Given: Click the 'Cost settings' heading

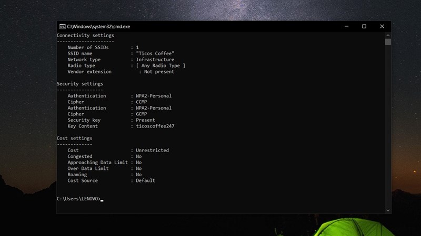Looking at the screenshot, I should (74, 138).
